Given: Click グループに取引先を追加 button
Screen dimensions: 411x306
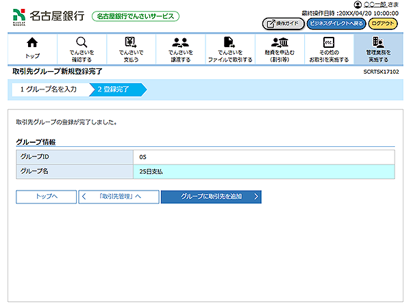Looking at the screenshot, I should [x=211, y=197].
